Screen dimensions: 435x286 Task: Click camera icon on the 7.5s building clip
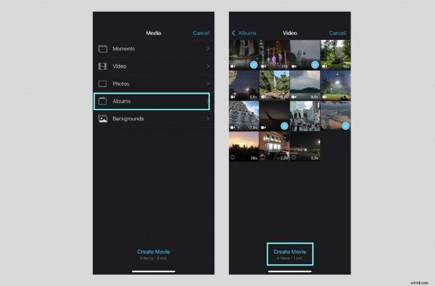click(x=233, y=128)
